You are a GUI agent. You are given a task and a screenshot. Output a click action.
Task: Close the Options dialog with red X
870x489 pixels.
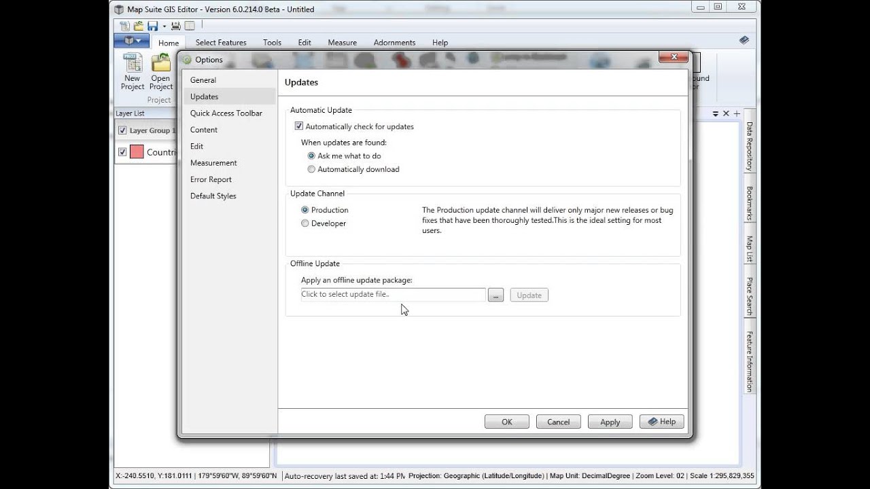click(x=674, y=58)
